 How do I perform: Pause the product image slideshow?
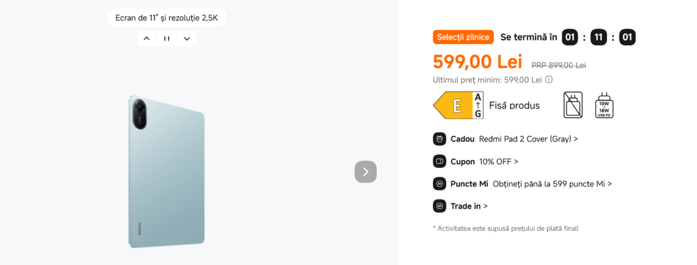pos(167,38)
